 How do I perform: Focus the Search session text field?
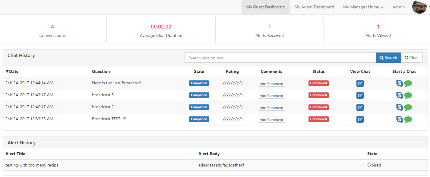280,58
